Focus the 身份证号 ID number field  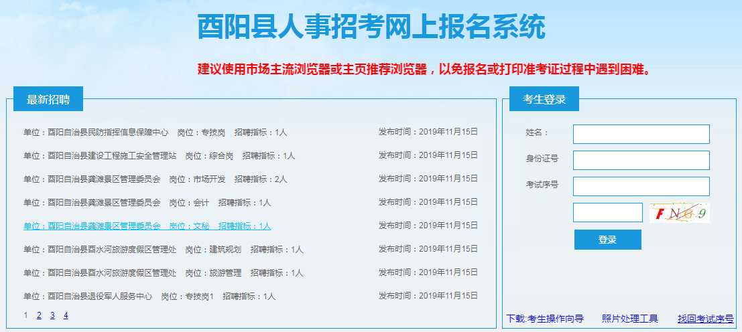point(641,160)
